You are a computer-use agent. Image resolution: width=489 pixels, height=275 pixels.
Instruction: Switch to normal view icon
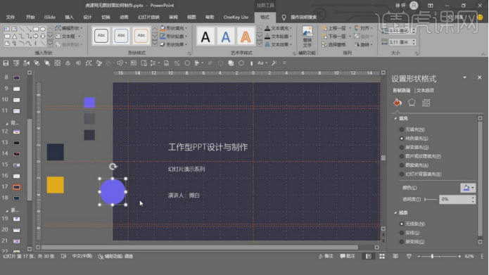pos(368,256)
